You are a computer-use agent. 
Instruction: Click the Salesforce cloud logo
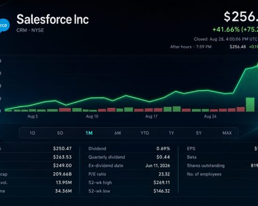(4, 26)
